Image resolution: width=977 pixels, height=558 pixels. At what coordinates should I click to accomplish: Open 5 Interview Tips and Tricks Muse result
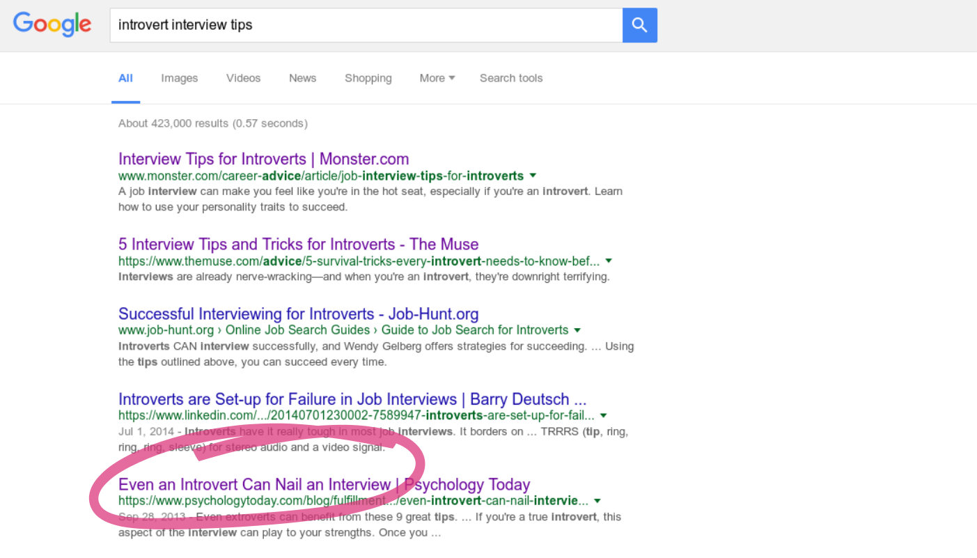299,245
